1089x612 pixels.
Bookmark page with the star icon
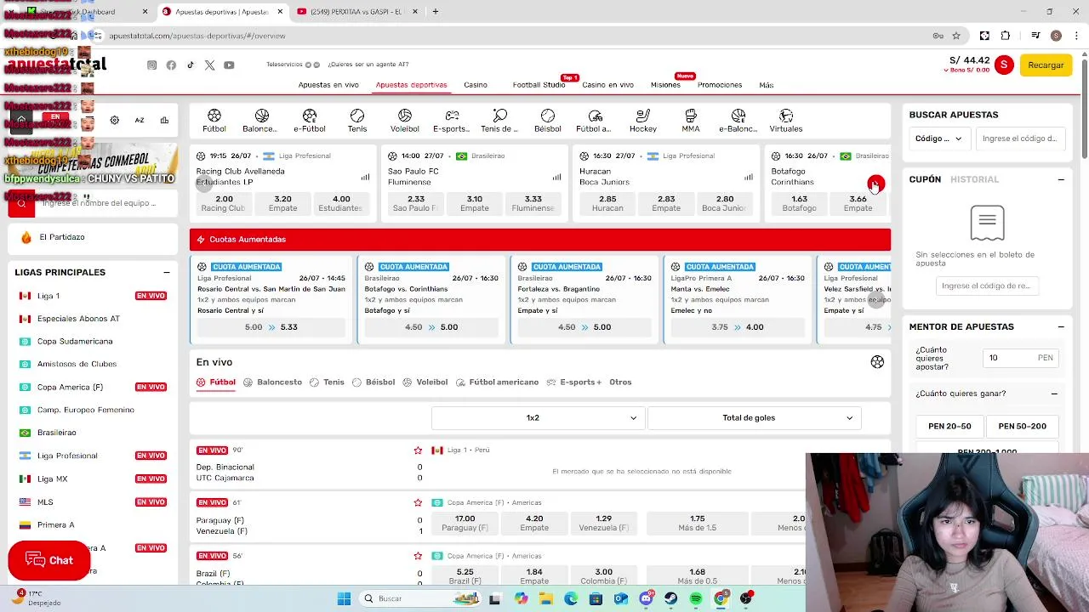pos(956,36)
